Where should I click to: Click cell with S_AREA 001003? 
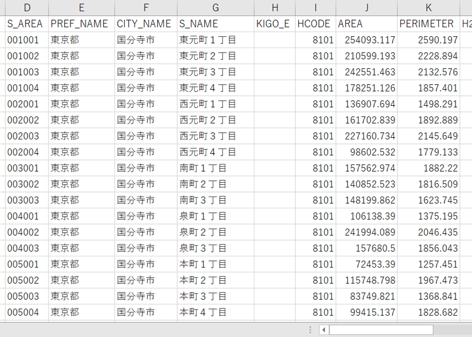(x=27, y=72)
